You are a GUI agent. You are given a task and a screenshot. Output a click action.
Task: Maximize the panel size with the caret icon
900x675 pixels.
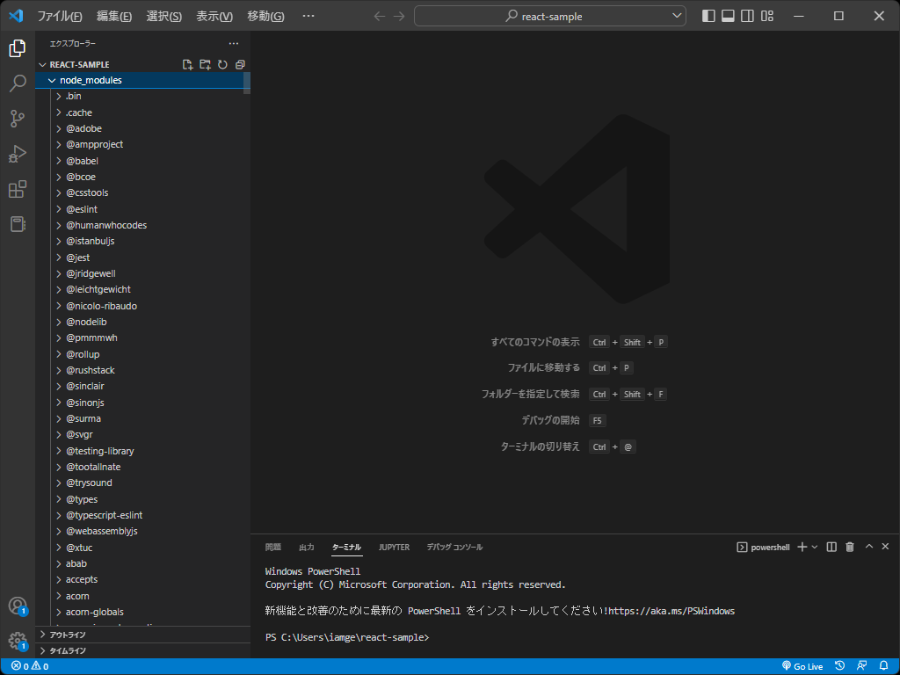click(869, 547)
